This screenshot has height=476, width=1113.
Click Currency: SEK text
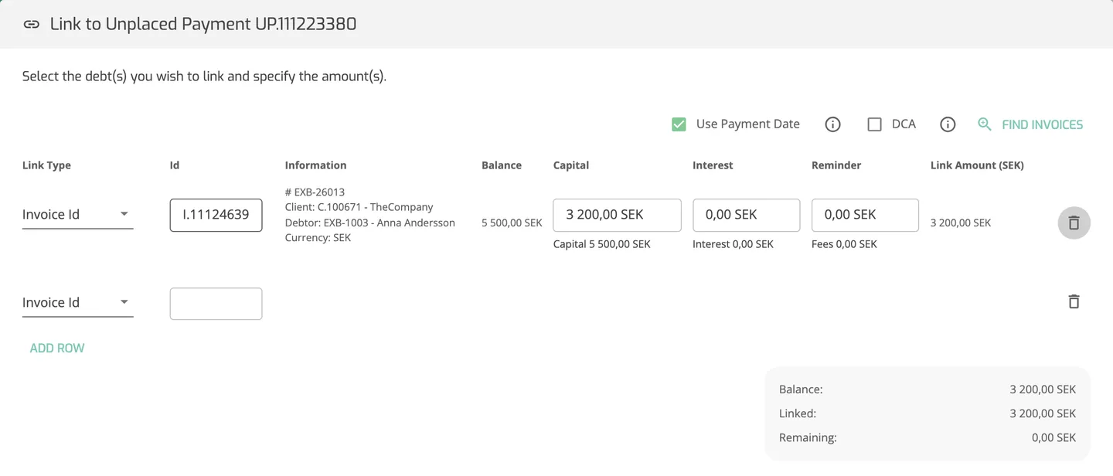(318, 238)
